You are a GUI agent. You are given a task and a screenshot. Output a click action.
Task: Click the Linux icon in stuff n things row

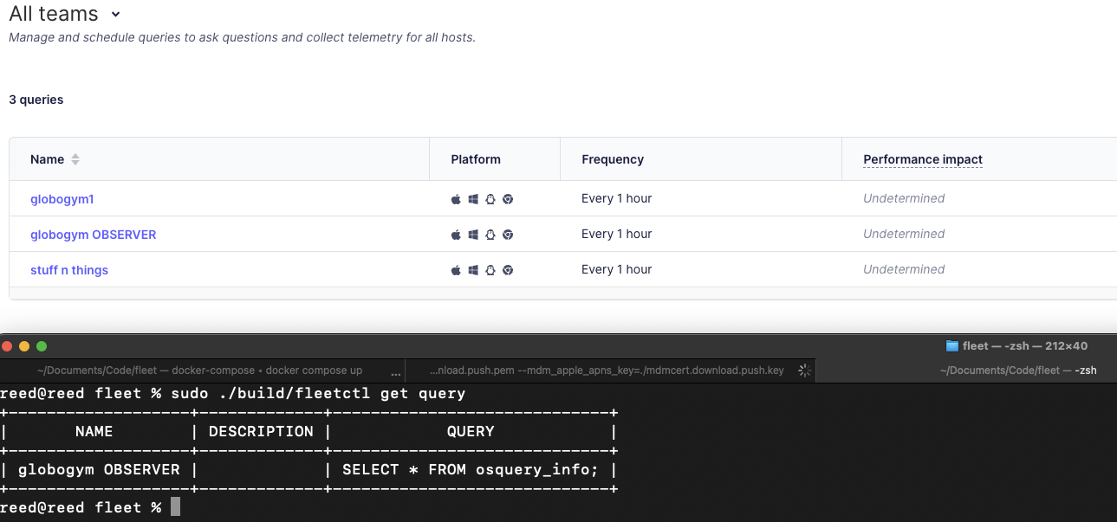(490, 270)
